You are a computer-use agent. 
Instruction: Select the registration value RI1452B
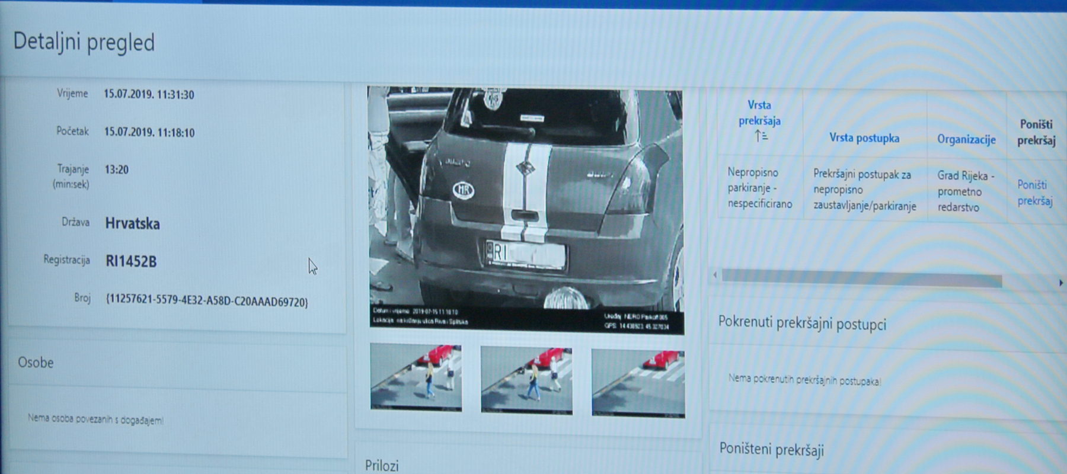coord(131,261)
